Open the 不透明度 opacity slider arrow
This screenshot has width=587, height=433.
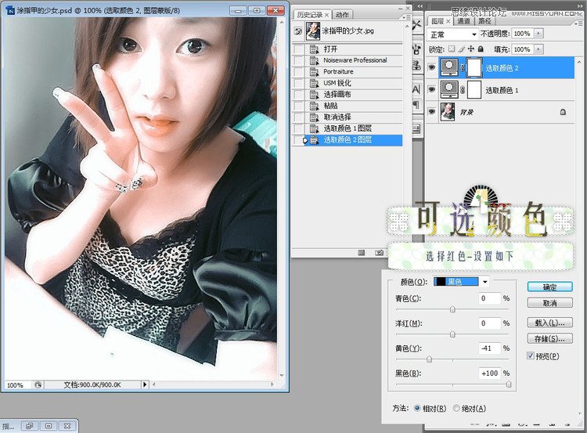538,34
